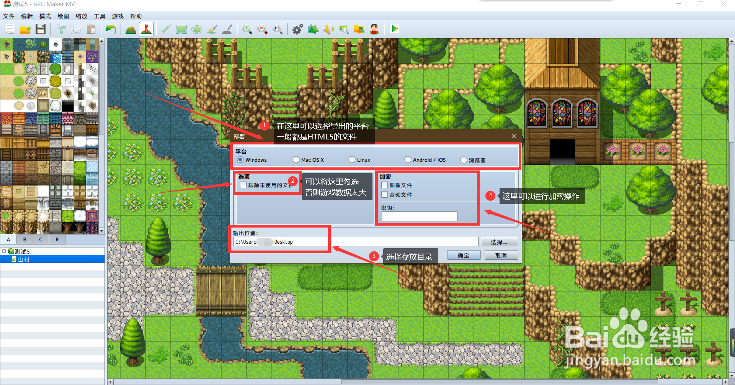Image resolution: width=735 pixels, height=385 pixels.
Task: Open the 帮助 menu
Action: point(136,16)
